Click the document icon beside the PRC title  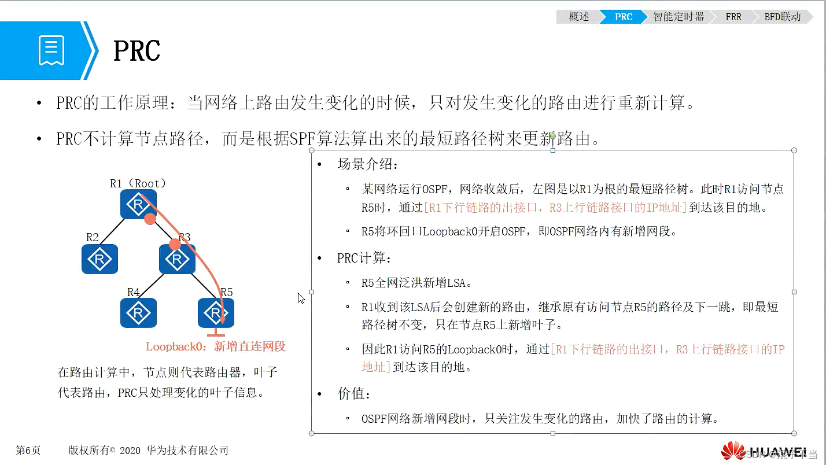[51, 50]
